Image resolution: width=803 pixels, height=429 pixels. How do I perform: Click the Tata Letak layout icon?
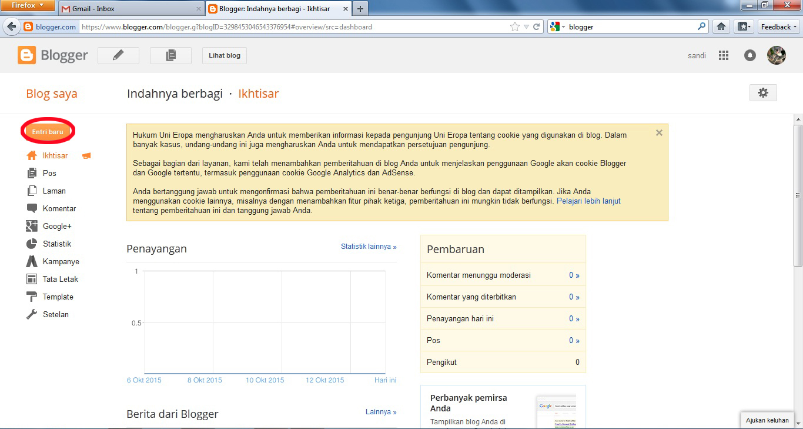coord(32,279)
